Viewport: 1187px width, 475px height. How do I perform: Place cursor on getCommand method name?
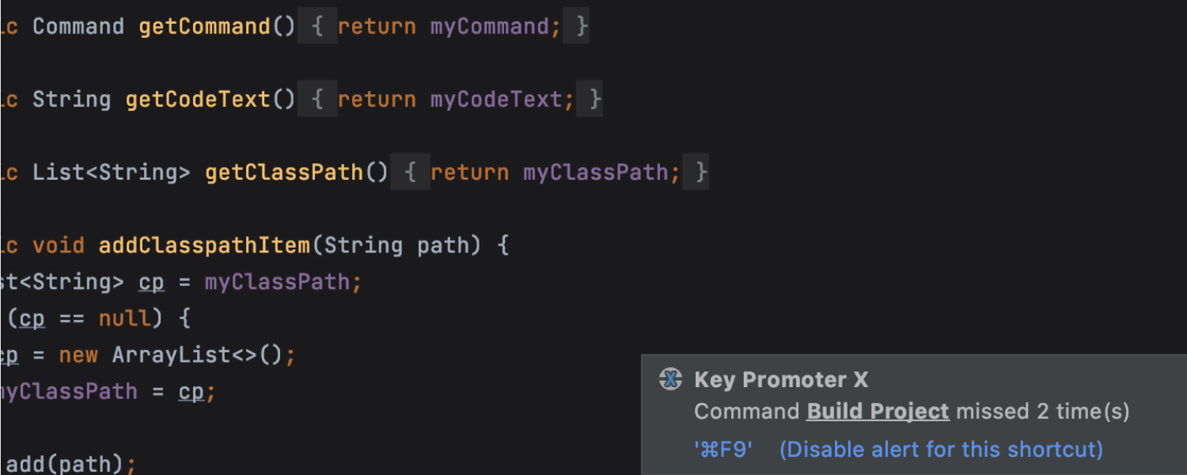204,26
